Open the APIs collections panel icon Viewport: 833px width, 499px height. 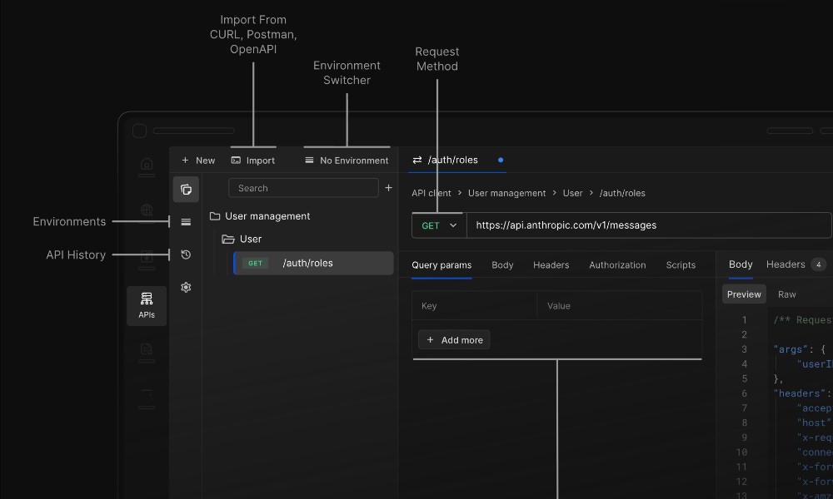tap(186, 189)
